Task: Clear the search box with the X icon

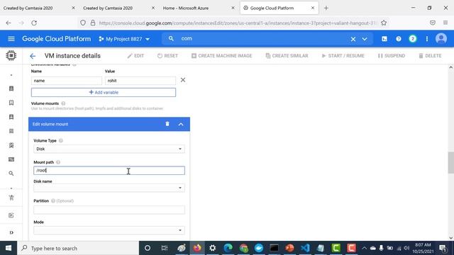Action: [353, 39]
